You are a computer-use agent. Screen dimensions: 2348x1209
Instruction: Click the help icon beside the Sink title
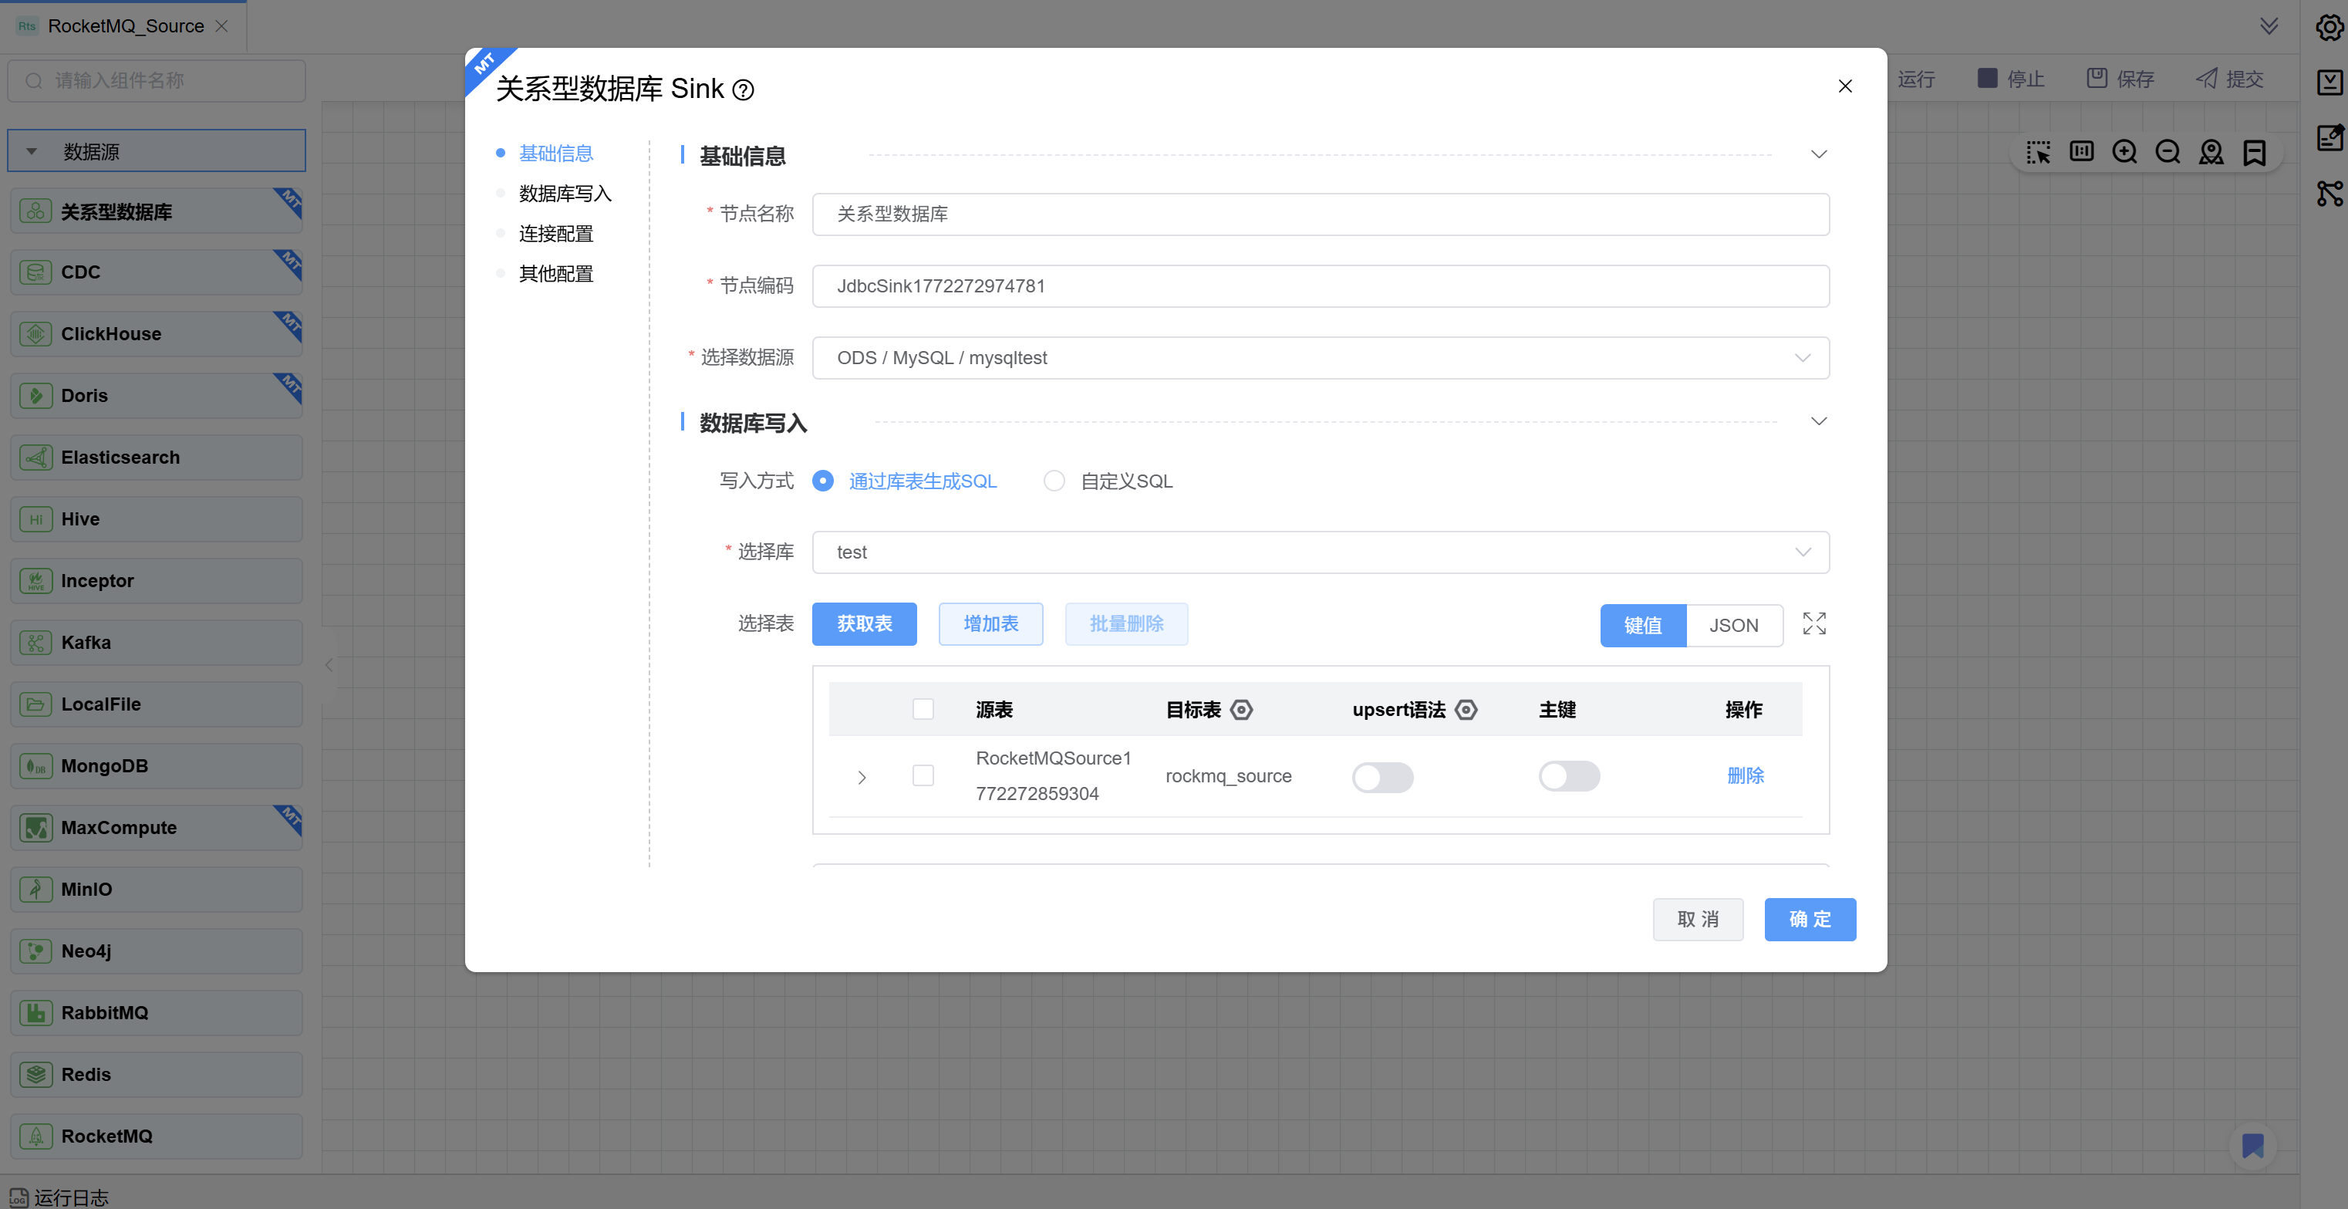pos(743,89)
